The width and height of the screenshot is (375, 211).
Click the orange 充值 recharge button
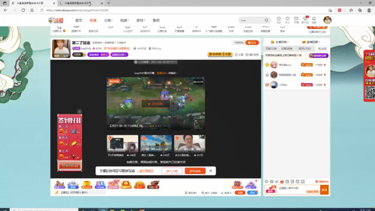pos(240,193)
